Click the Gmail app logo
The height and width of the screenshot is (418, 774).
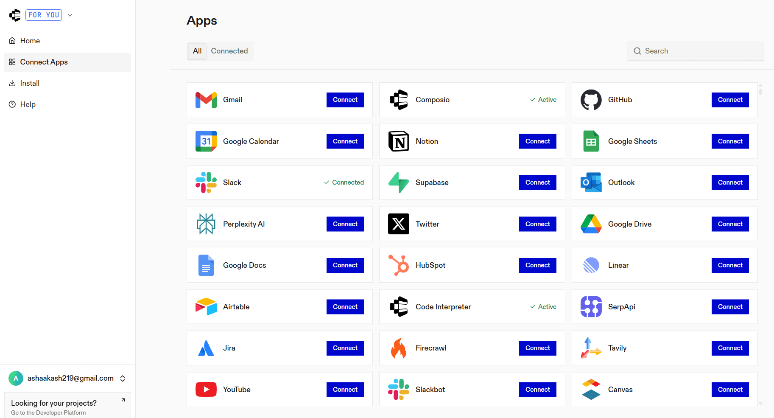click(206, 100)
